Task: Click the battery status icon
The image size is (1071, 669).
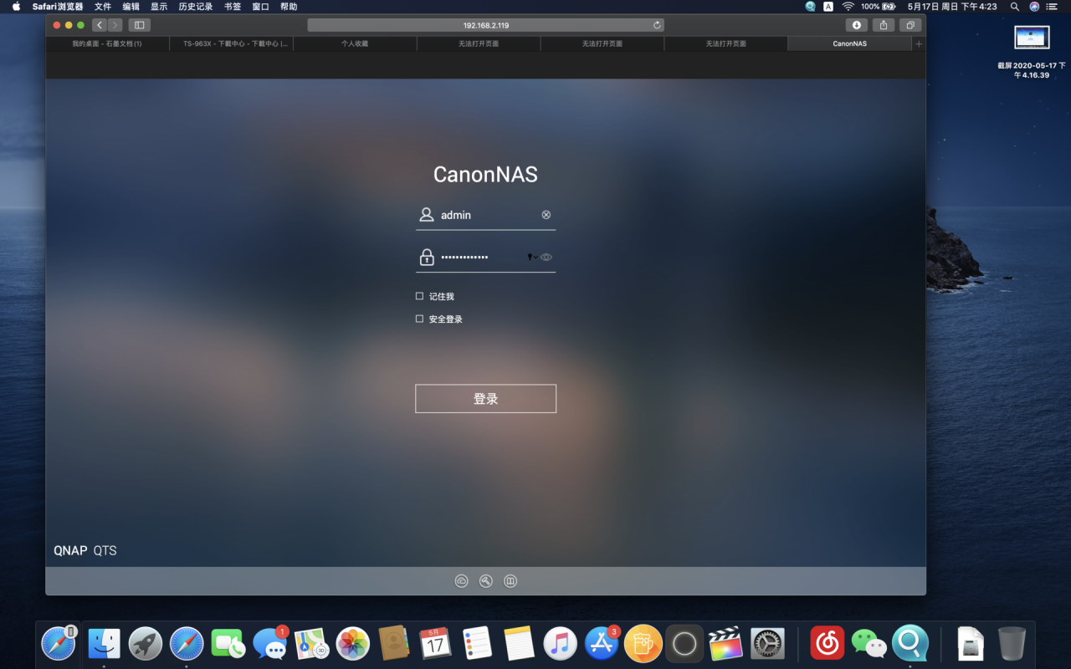Action: [x=889, y=7]
